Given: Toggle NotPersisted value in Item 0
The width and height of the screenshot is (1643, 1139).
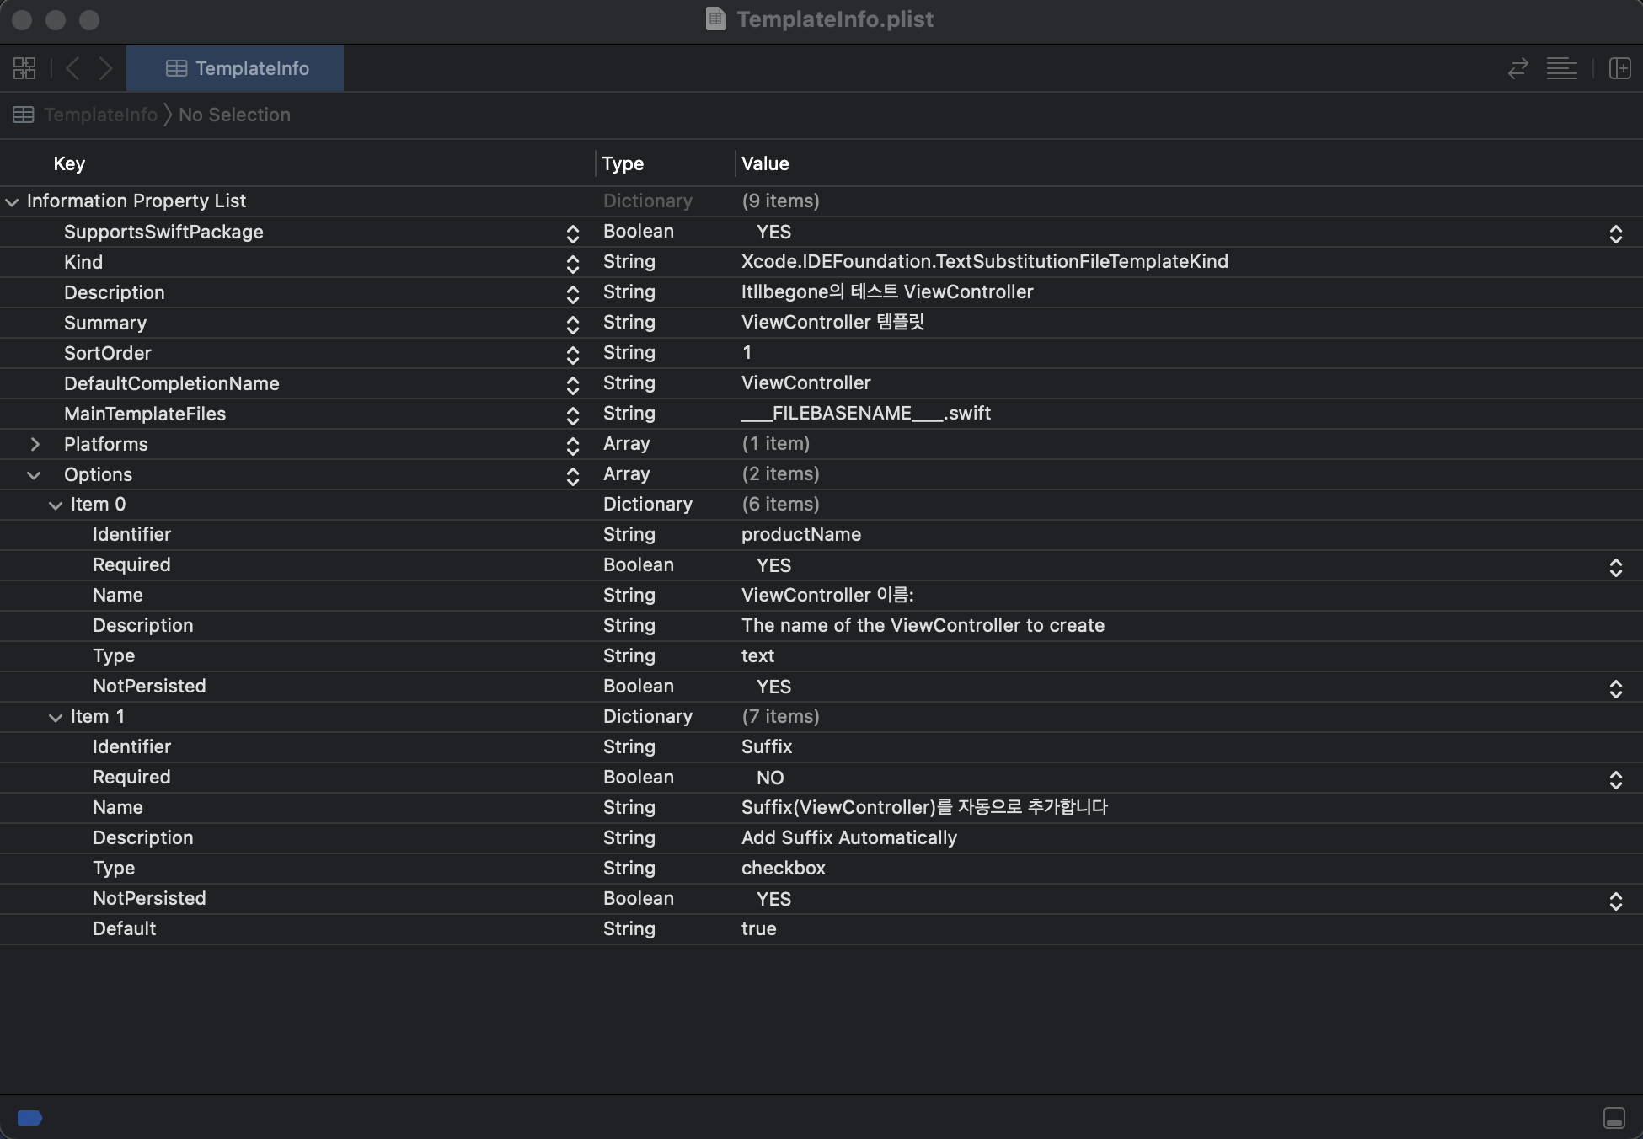Looking at the screenshot, I should click(1615, 688).
